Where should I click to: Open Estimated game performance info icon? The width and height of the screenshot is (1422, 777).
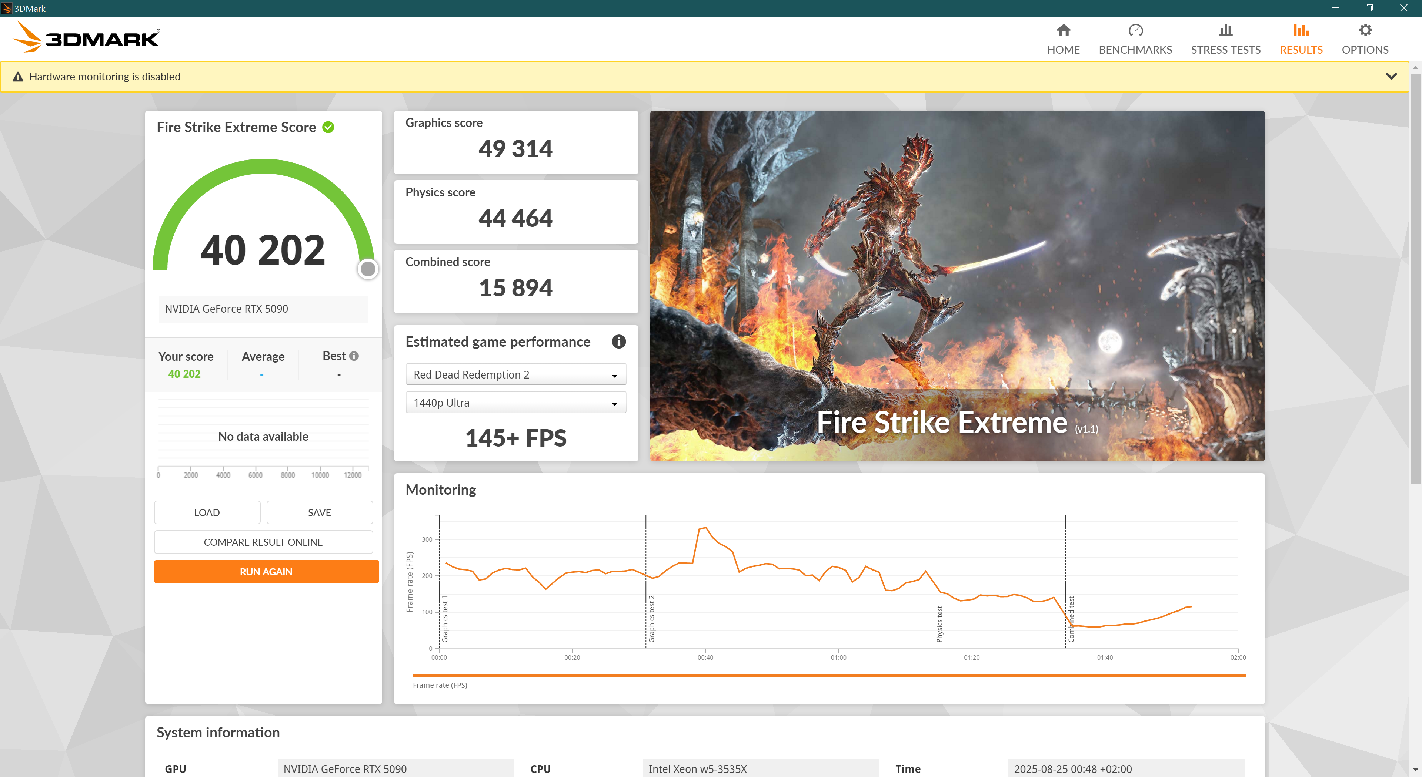(618, 342)
